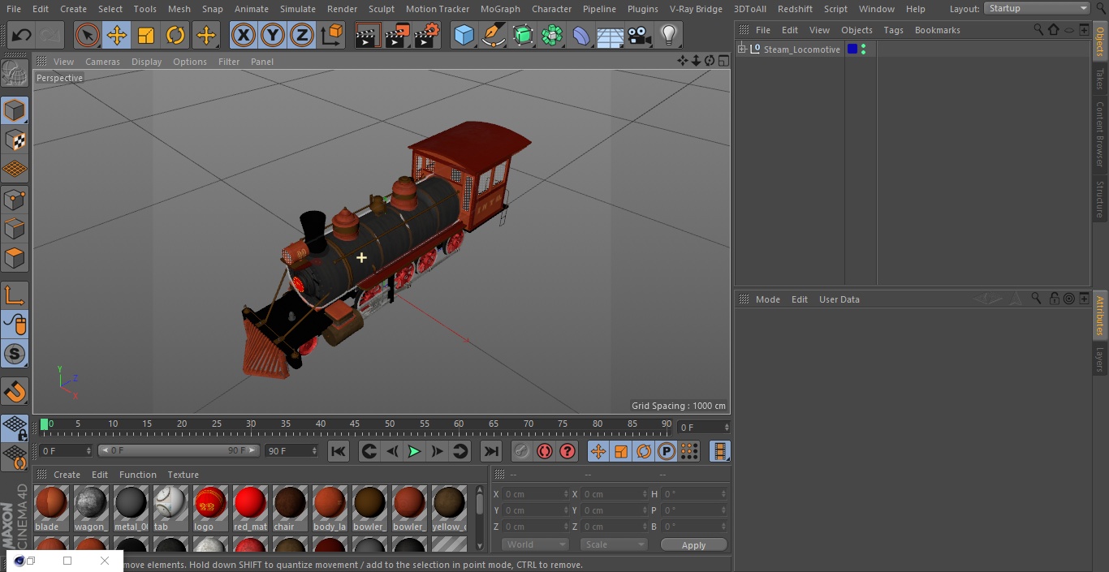Open the World coordinate system dropdown

[x=534, y=544]
